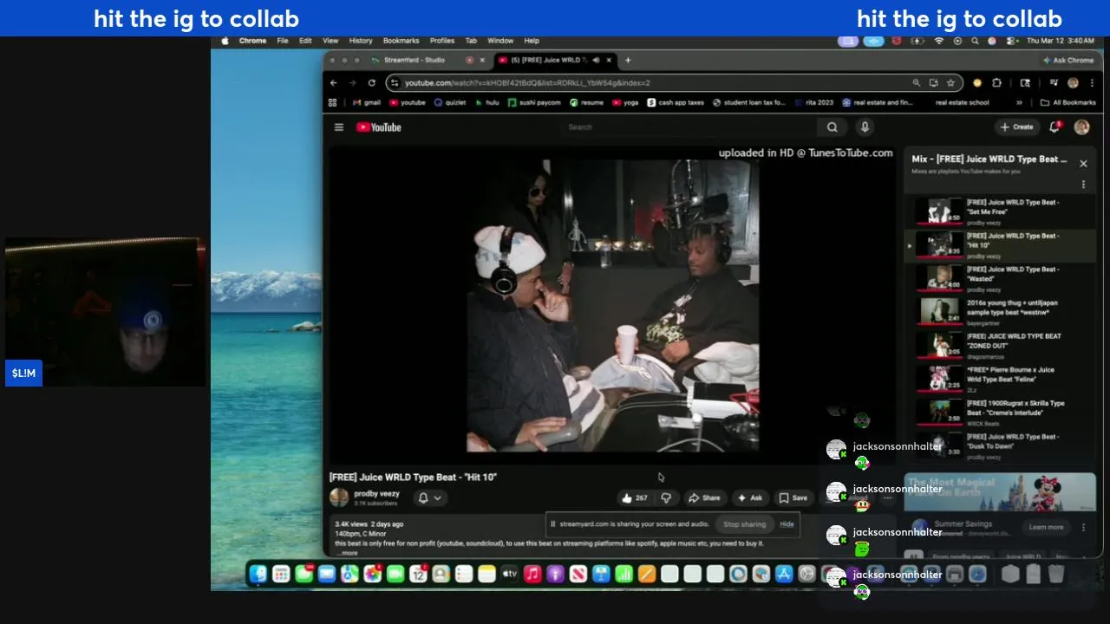
Task: Click the Wi-Fi icon in menu bar
Action: (938, 41)
